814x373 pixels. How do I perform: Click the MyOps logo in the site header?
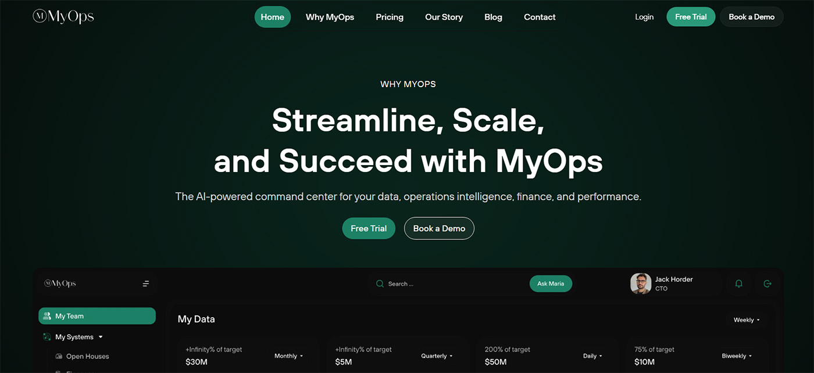[63, 17]
